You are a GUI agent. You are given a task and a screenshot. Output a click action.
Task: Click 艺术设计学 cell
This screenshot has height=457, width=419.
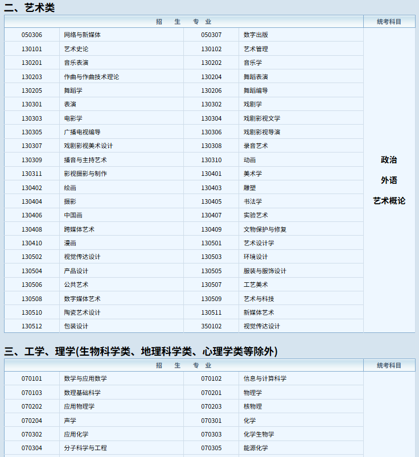[259, 244]
